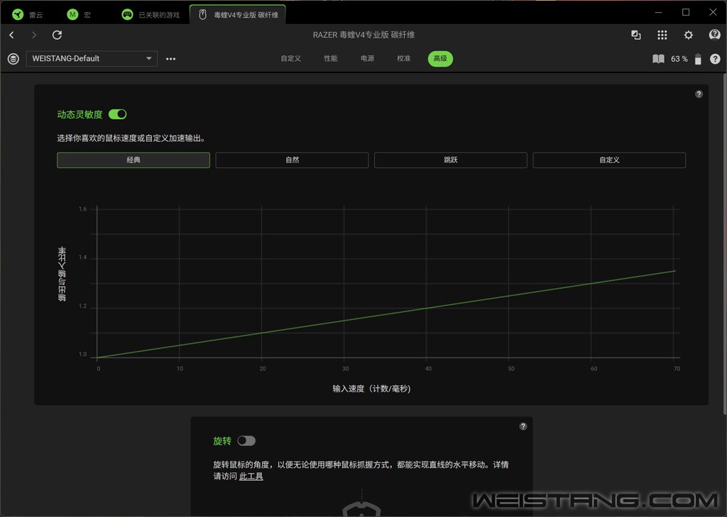Click the 63 % battery percentage text
Screen dimensions: 727x517
pos(679,59)
